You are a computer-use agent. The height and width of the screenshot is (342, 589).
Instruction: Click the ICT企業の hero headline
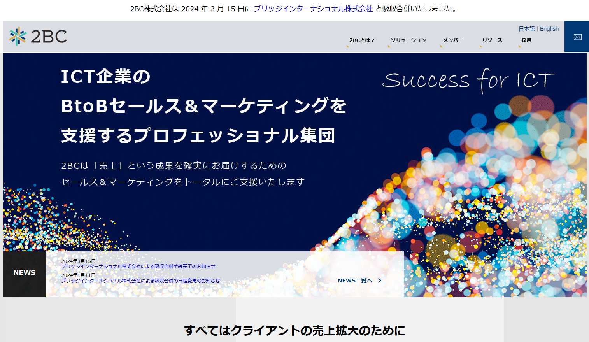click(x=106, y=76)
